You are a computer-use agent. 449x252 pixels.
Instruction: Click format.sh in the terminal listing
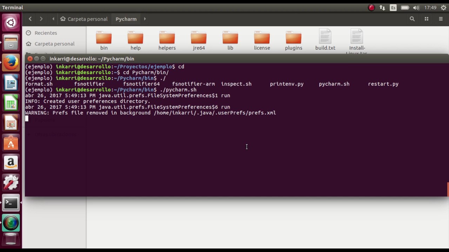(39, 84)
